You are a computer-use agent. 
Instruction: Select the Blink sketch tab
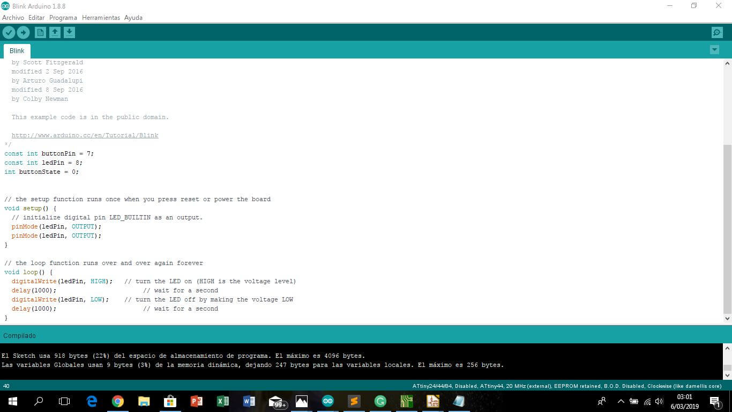click(17, 51)
